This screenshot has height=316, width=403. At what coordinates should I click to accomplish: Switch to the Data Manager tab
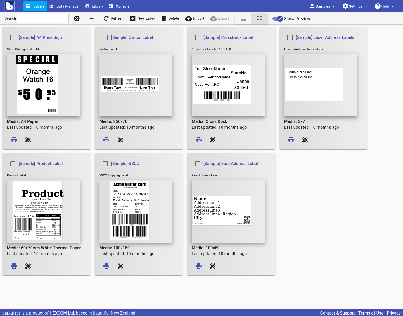(x=65, y=6)
